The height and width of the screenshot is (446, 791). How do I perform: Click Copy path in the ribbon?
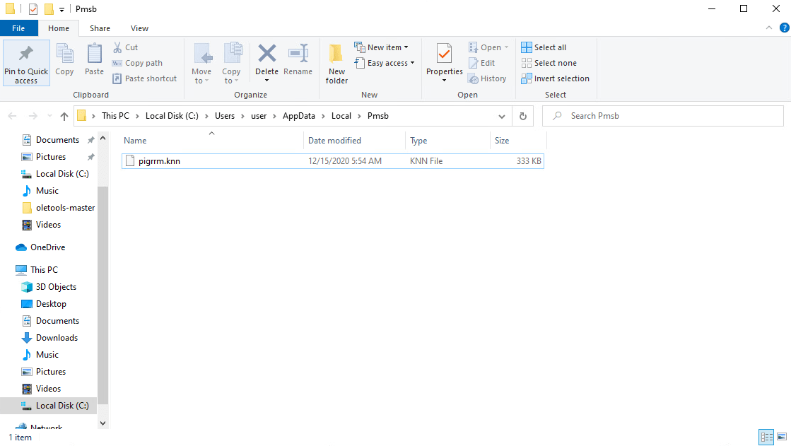pyautogui.click(x=138, y=63)
